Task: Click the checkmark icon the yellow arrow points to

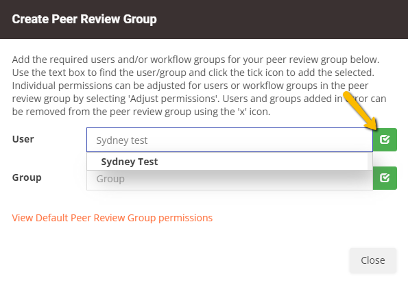Action: [385, 140]
